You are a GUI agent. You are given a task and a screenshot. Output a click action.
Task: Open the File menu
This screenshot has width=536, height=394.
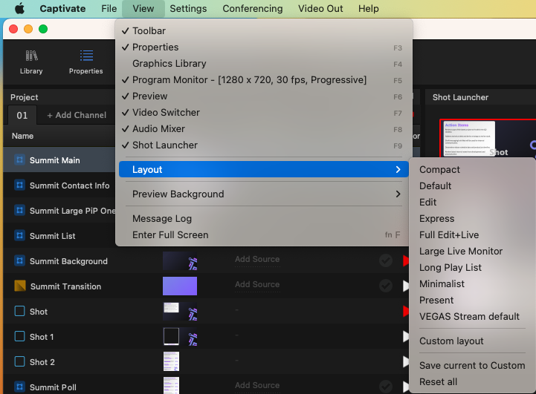coord(109,8)
